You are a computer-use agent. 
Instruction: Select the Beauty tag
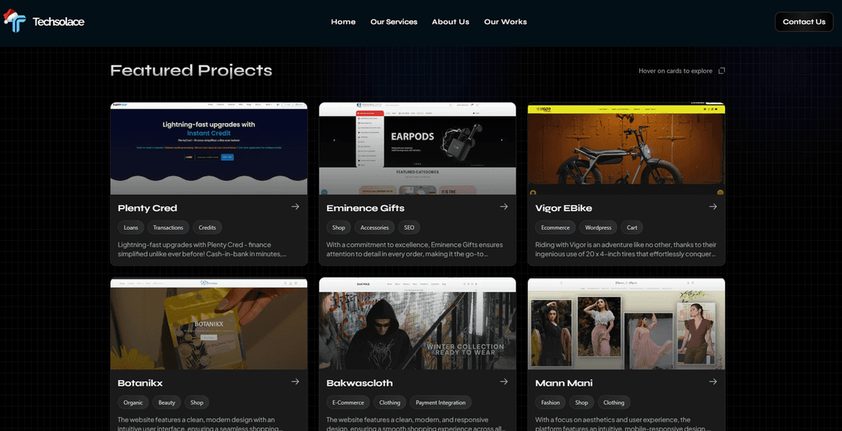167,403
